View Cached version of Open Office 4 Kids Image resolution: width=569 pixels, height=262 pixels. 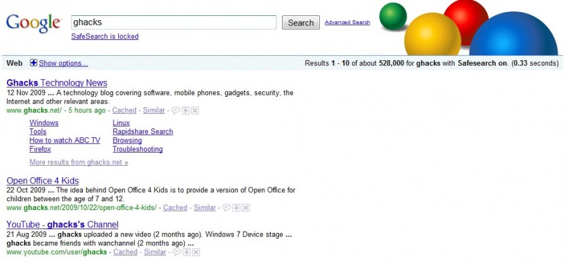(175, 208)
